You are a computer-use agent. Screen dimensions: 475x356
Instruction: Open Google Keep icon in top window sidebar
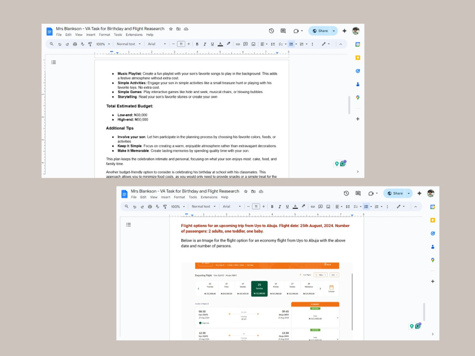point(358,58)
